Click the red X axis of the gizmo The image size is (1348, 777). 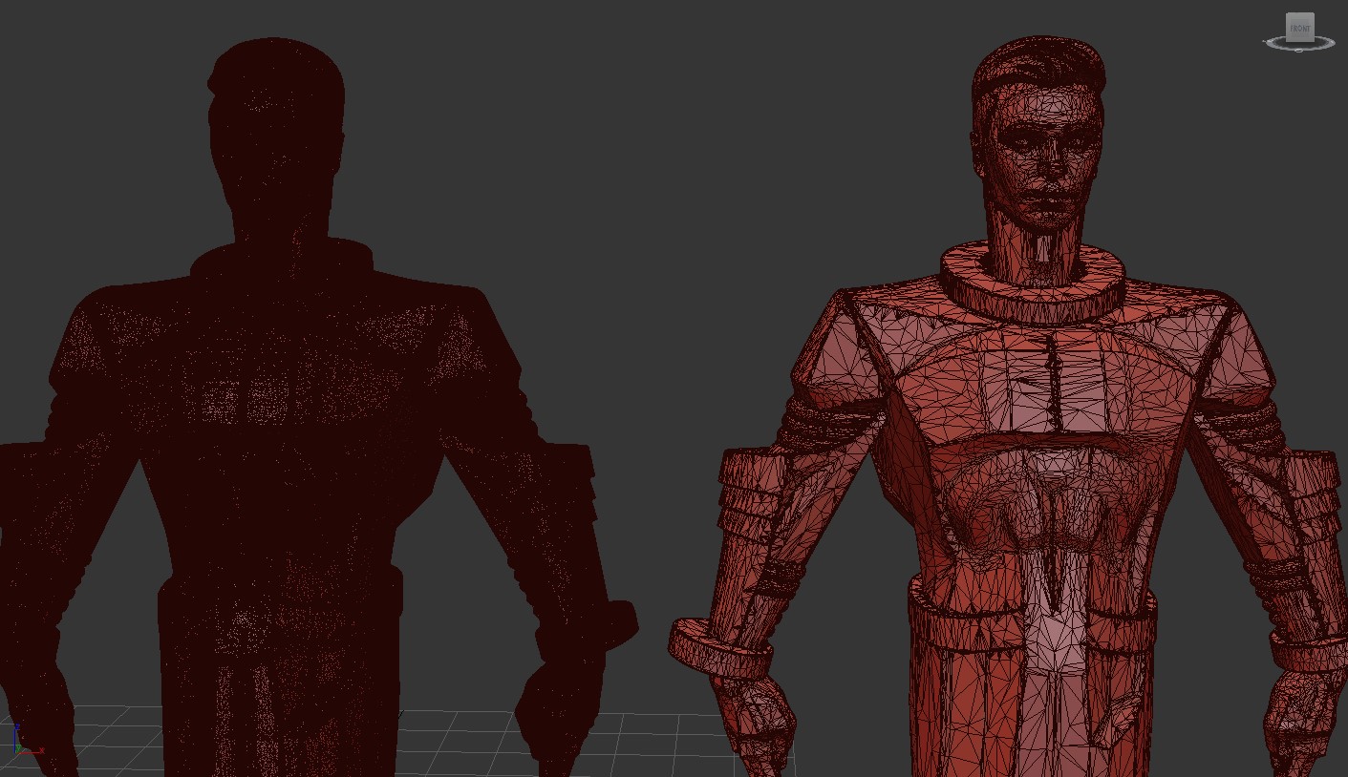coord(32,750)
